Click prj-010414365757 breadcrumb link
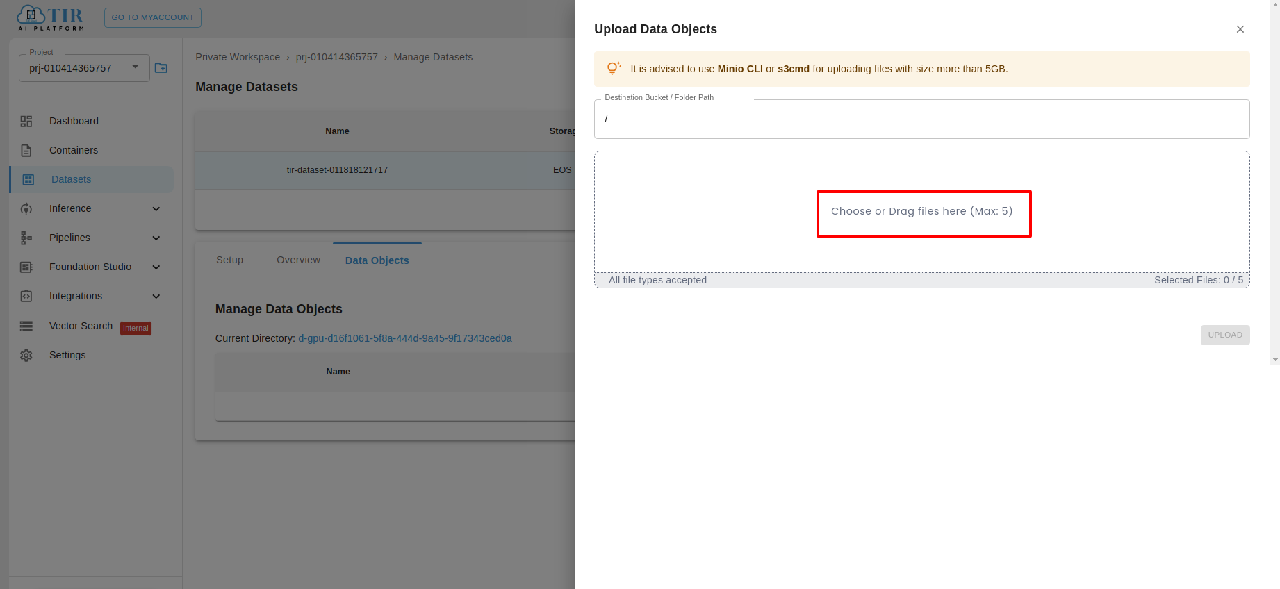This screenshot has width=1280, height=589. 337,57
